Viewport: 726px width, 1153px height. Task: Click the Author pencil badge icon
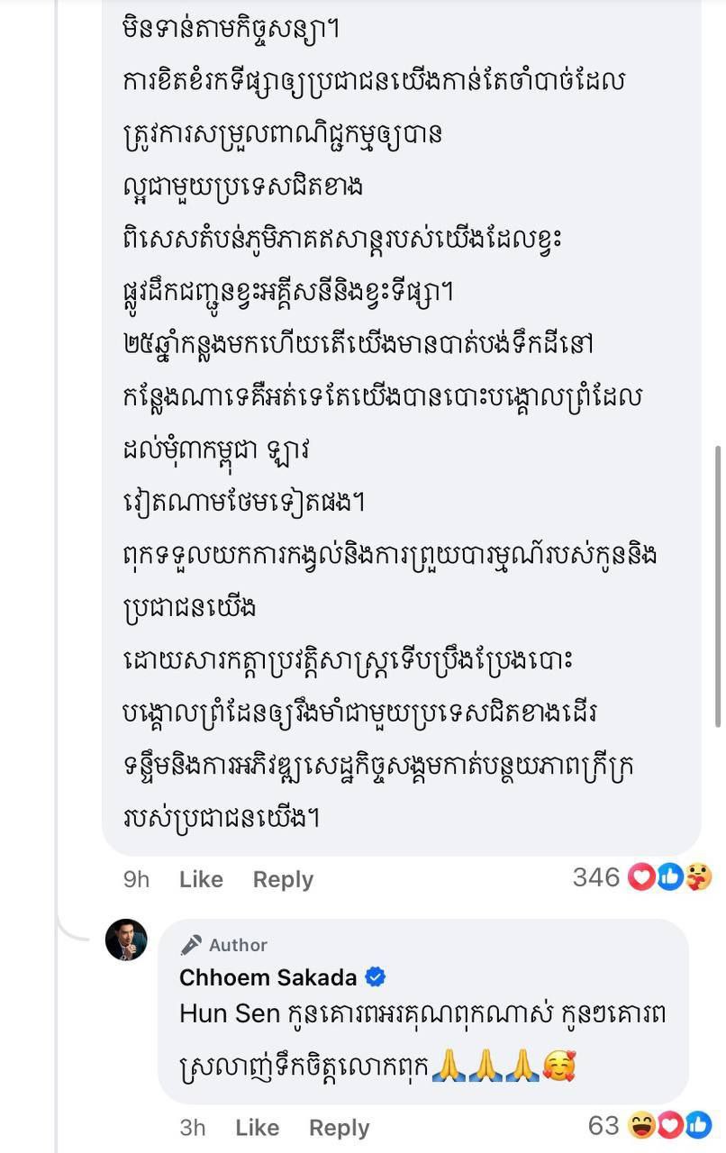point(191,945)
